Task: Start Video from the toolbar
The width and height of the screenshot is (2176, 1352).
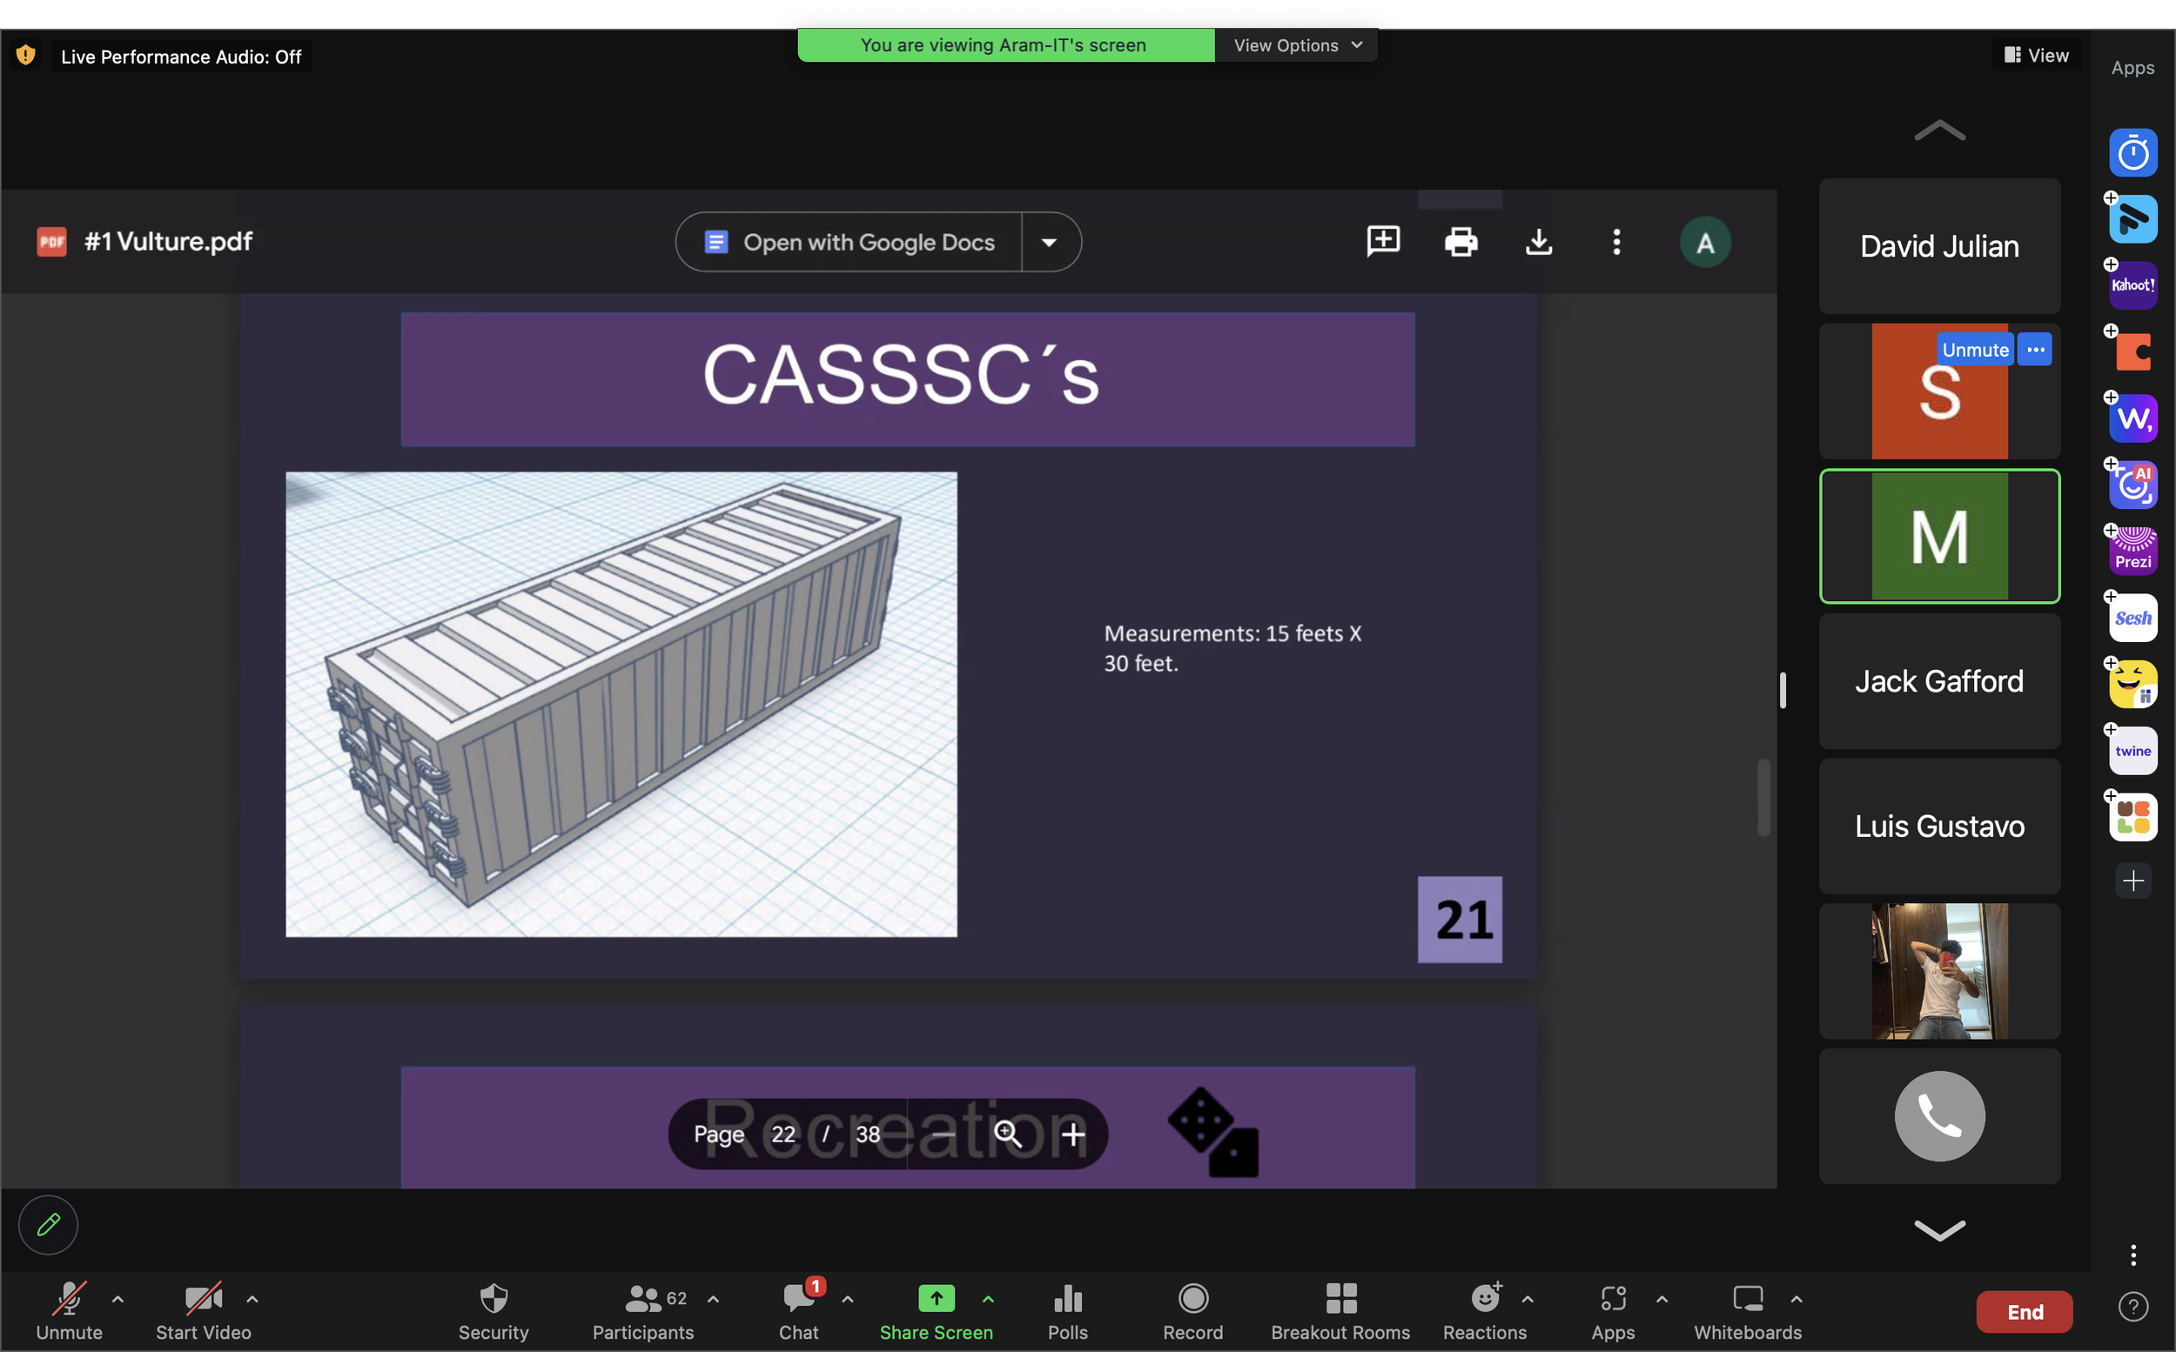Action: pyautogui.click(x=203, y=1311)
